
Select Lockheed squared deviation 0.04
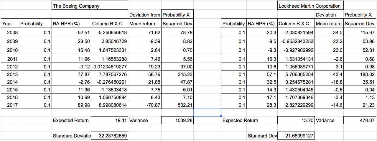(360, 89)
